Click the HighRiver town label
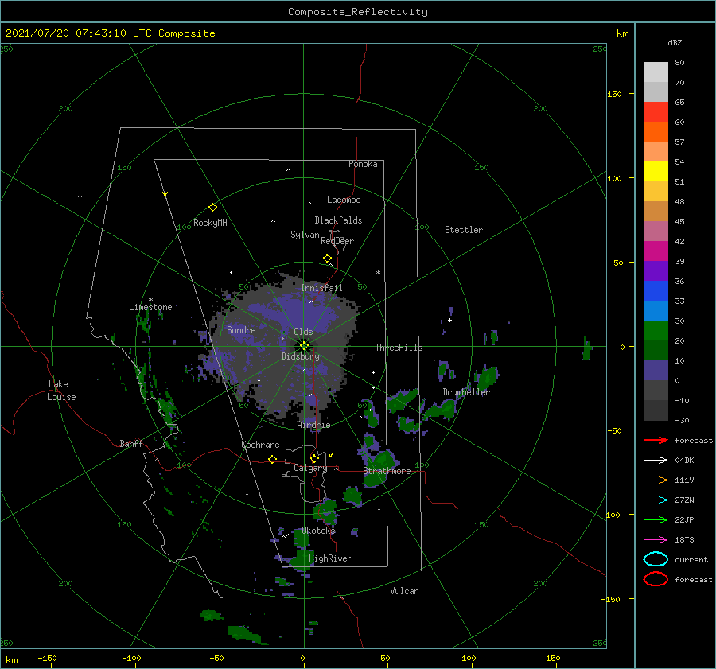The image size is (716, 669). pos(330,558)
